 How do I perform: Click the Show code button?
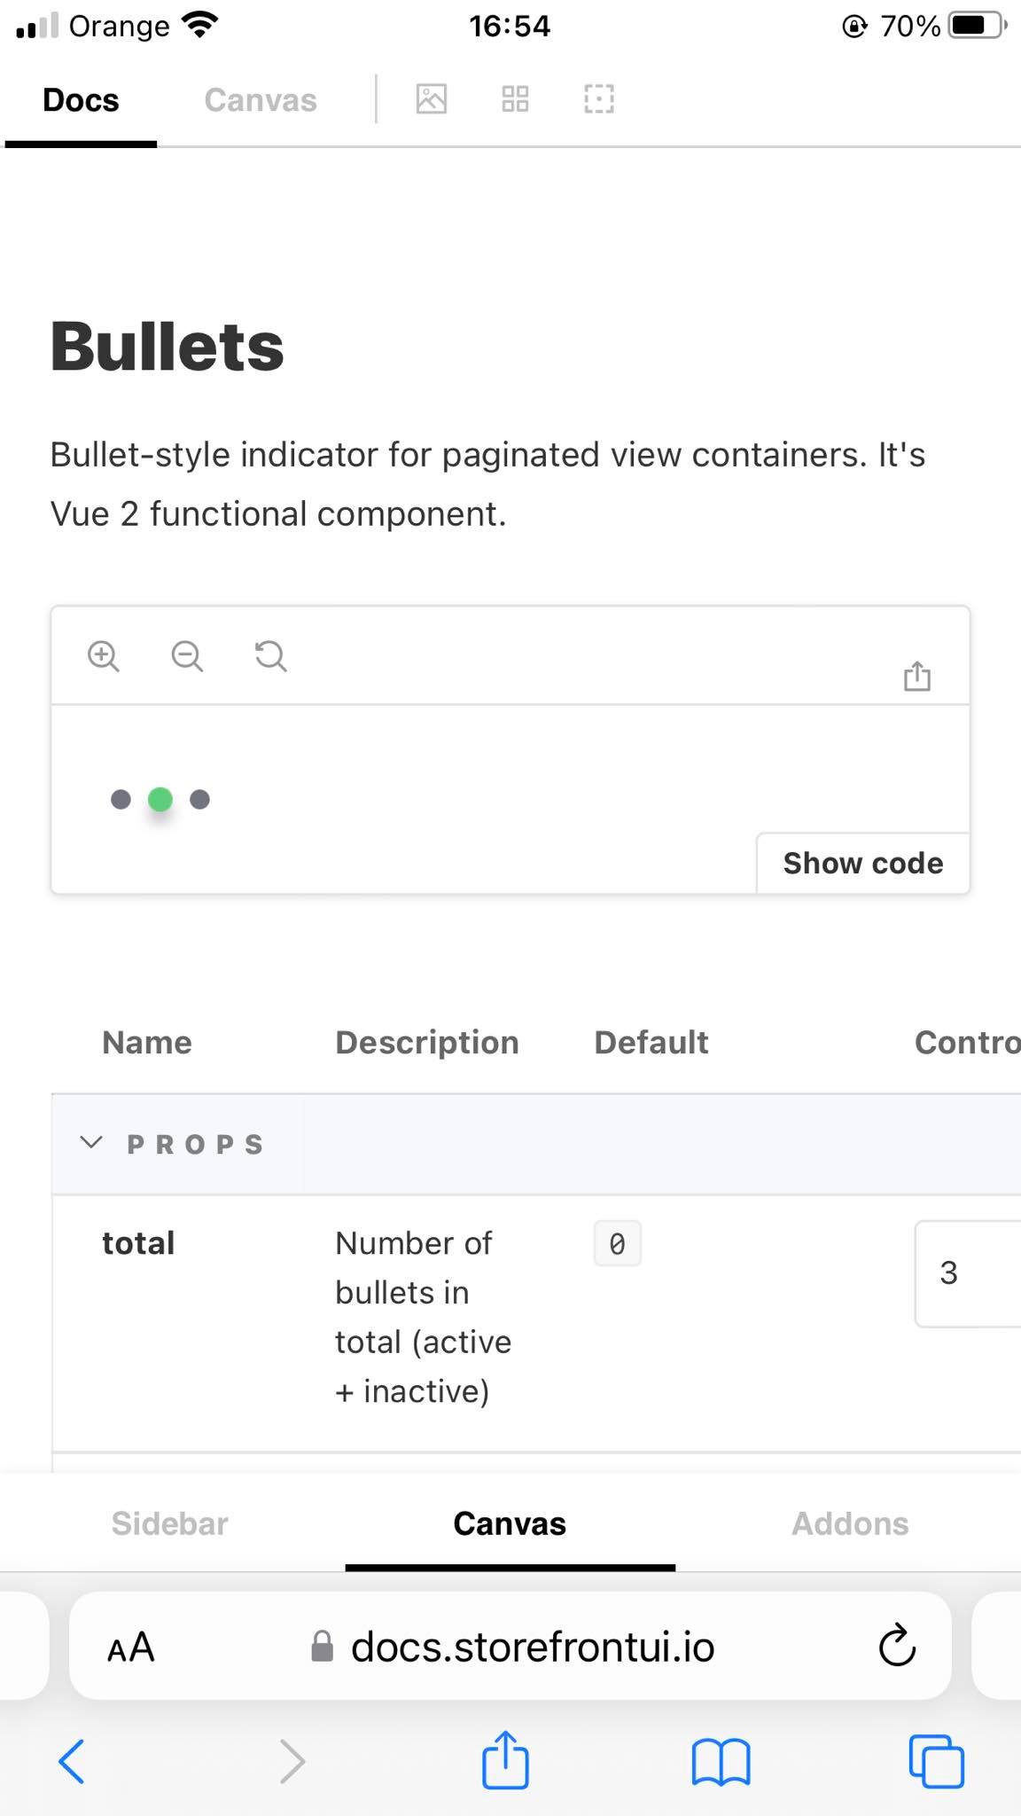862,863
